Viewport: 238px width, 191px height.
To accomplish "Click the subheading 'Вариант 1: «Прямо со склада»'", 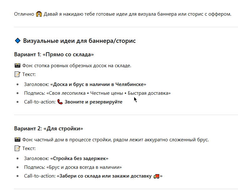I will (x=54, y=54).
